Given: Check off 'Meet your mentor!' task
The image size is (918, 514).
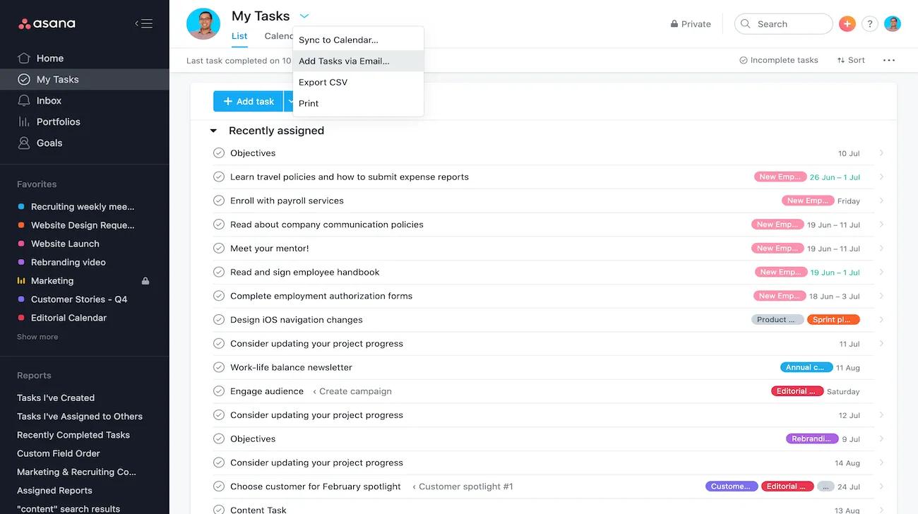Looking at the screenshot, I should coord(219,249).
